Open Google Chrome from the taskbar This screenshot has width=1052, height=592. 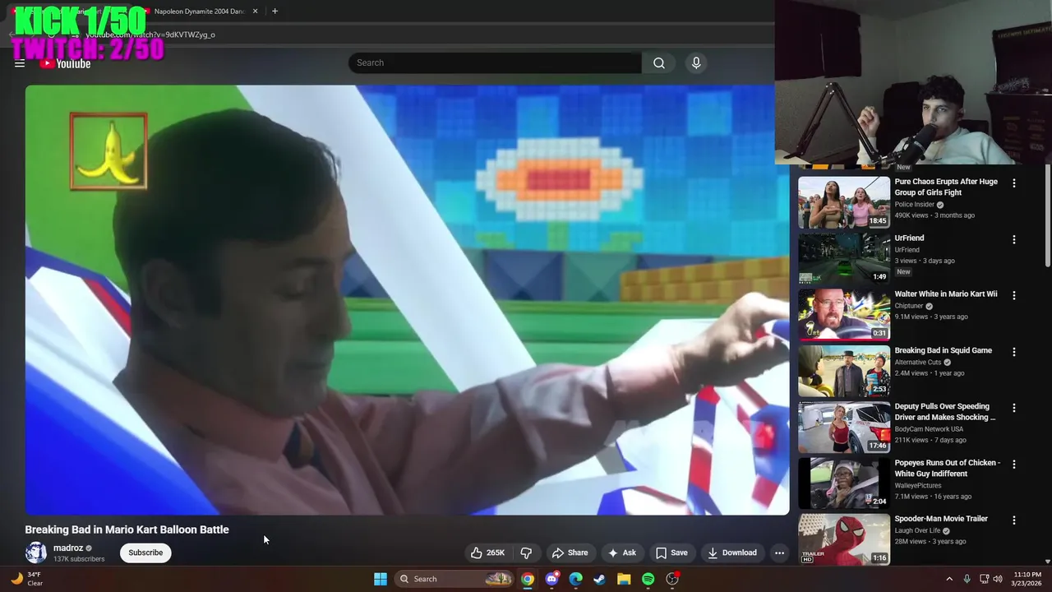[x=528, y=579]
